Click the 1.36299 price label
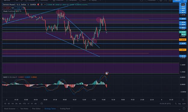 click(x=183, y=44)
